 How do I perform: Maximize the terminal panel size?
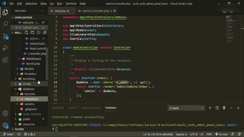pos(231,108)
